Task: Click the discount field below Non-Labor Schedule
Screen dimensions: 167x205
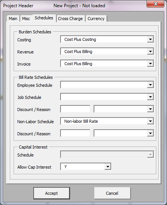Action: [75, 133]
